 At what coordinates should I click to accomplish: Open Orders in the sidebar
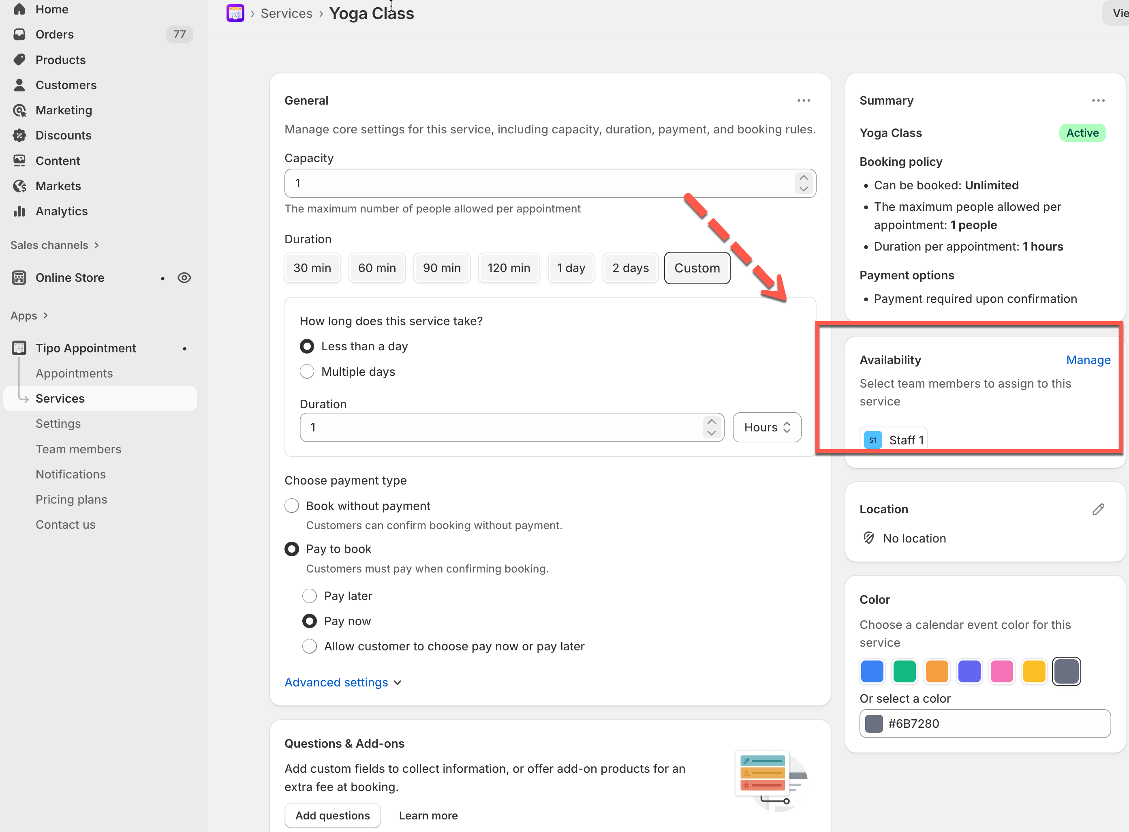54,34
